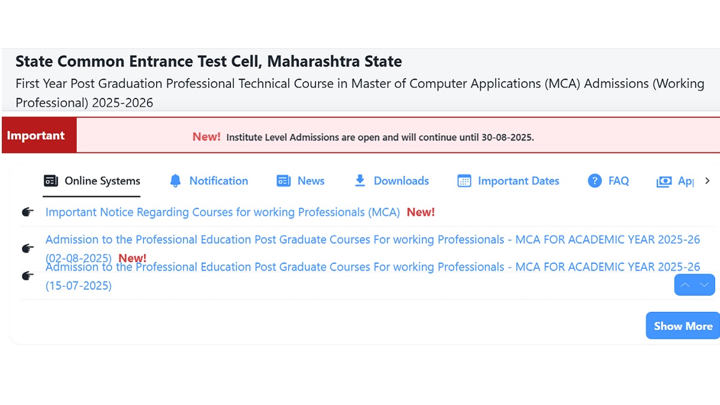Open Important Notice Regarding Courses link

point(223,212)
